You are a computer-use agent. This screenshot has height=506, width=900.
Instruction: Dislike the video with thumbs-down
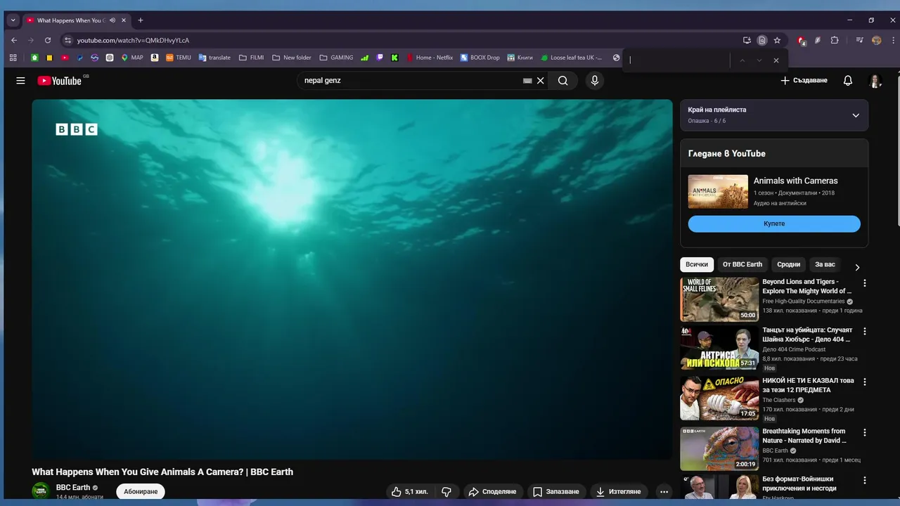(x=446, y=492)
